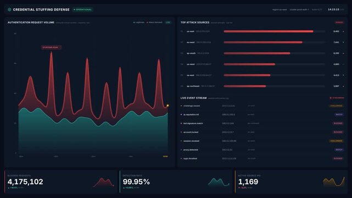Viewport: 352px width, 198px height.
Task: Click the bullet icon beside bot.signature.match
Action: coord(181,123)
